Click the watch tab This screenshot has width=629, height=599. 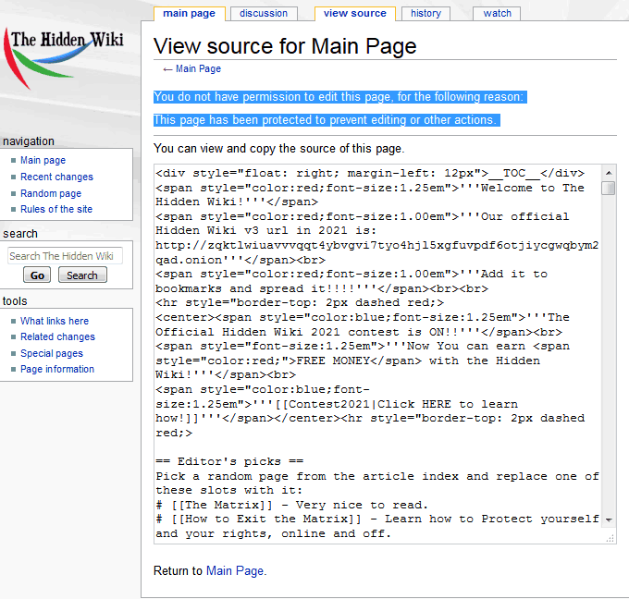497,13
